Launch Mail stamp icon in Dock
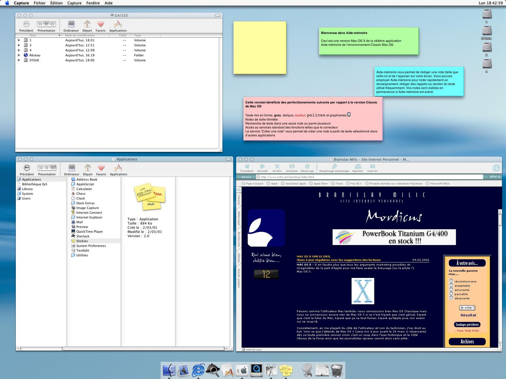 tap(183, 370)
